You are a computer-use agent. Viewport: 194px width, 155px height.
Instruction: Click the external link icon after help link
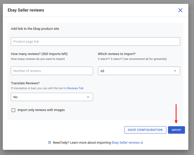tap(142, 143)
